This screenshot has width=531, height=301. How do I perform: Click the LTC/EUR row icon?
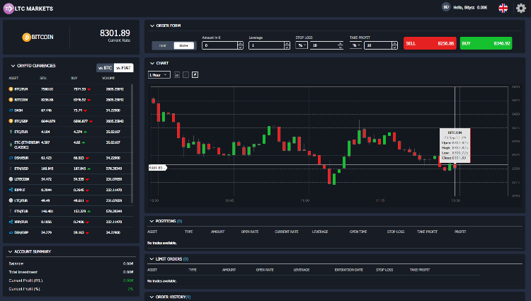pyautogui.click(x=11, y=200)
